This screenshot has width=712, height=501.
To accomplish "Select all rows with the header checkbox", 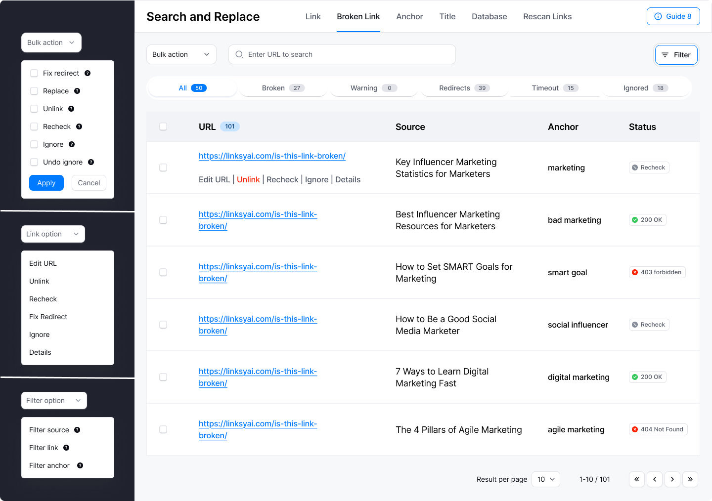I will 163,127.
